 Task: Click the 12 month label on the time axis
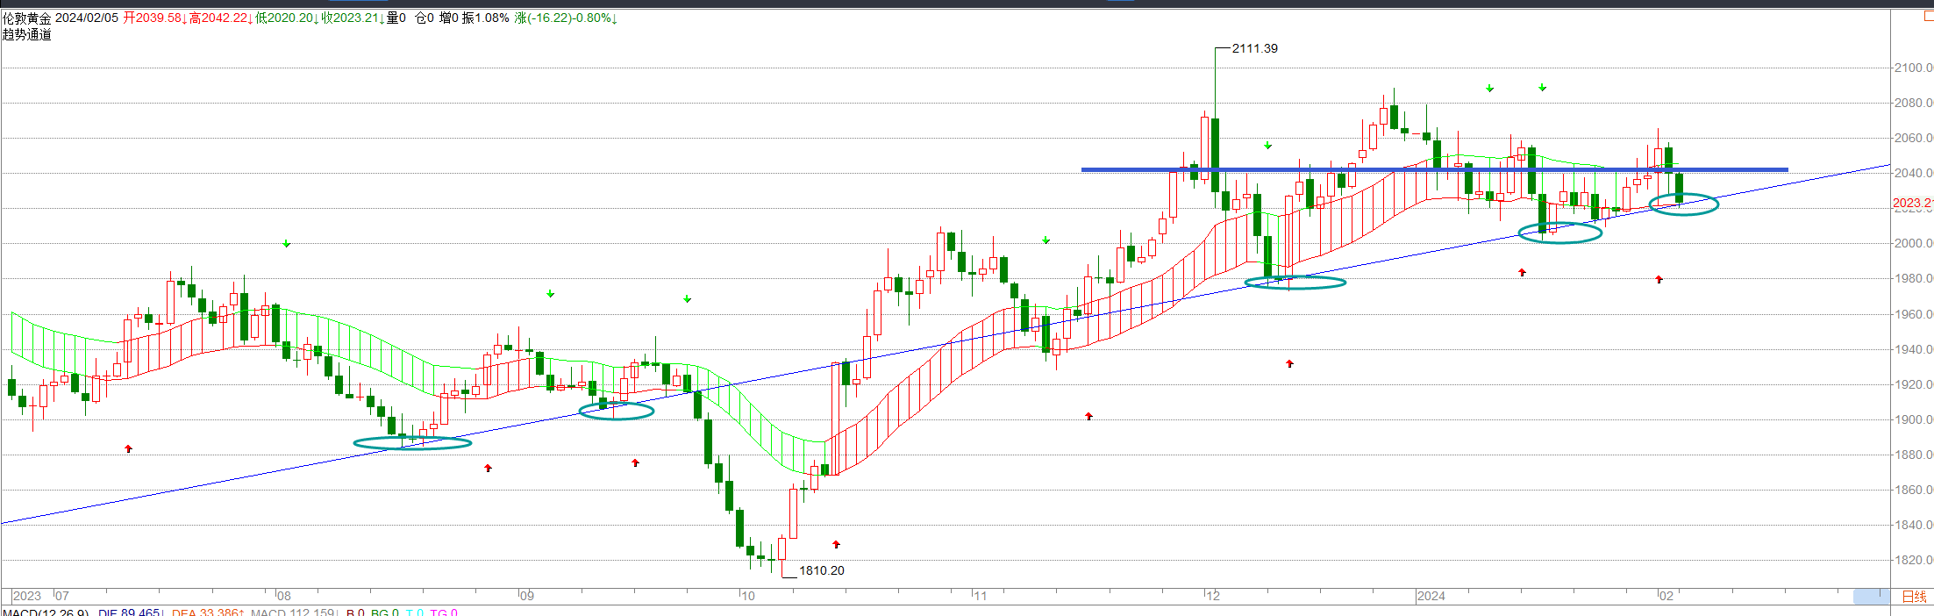[x=1212, y=596]
